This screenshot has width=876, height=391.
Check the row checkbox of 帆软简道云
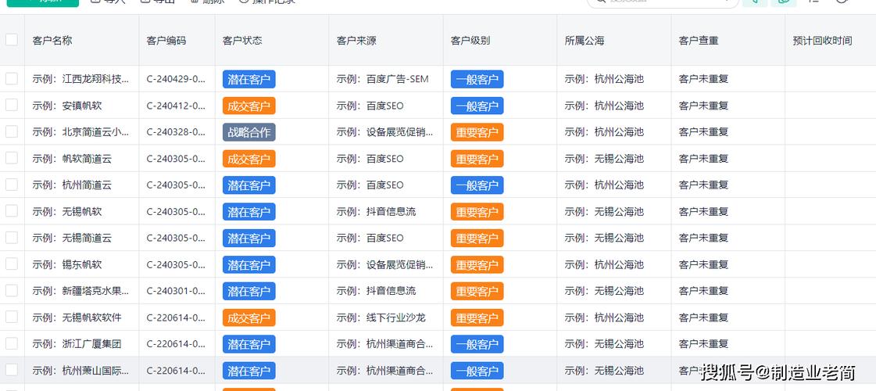[x=12, y=158]
